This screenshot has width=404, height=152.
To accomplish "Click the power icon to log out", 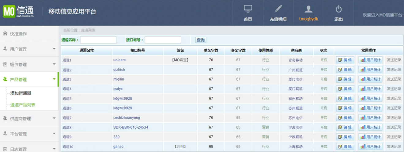I will pyautogui.click(x=338, y=9).
